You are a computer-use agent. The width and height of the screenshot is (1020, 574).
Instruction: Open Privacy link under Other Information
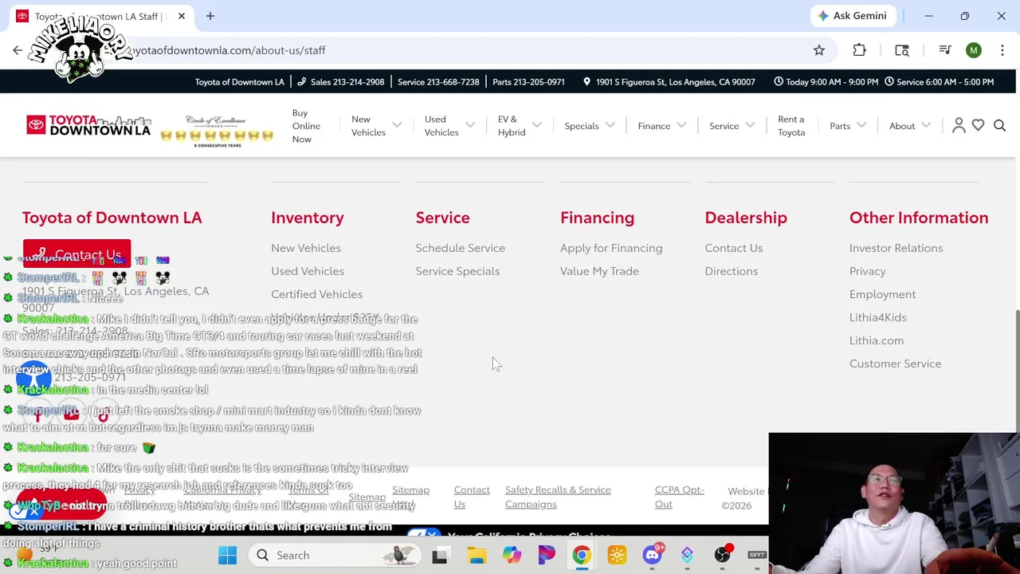click(x=867, y=271)
